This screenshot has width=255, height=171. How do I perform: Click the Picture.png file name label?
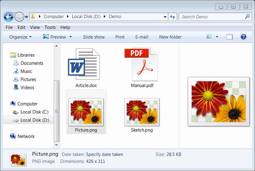(x=86, y=130)
